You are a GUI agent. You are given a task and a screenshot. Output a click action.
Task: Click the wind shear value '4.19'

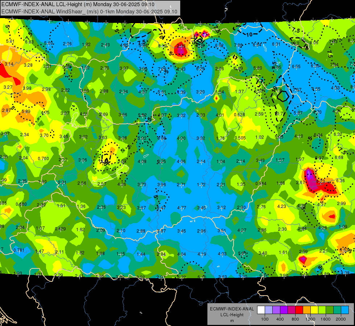point(202,254)
